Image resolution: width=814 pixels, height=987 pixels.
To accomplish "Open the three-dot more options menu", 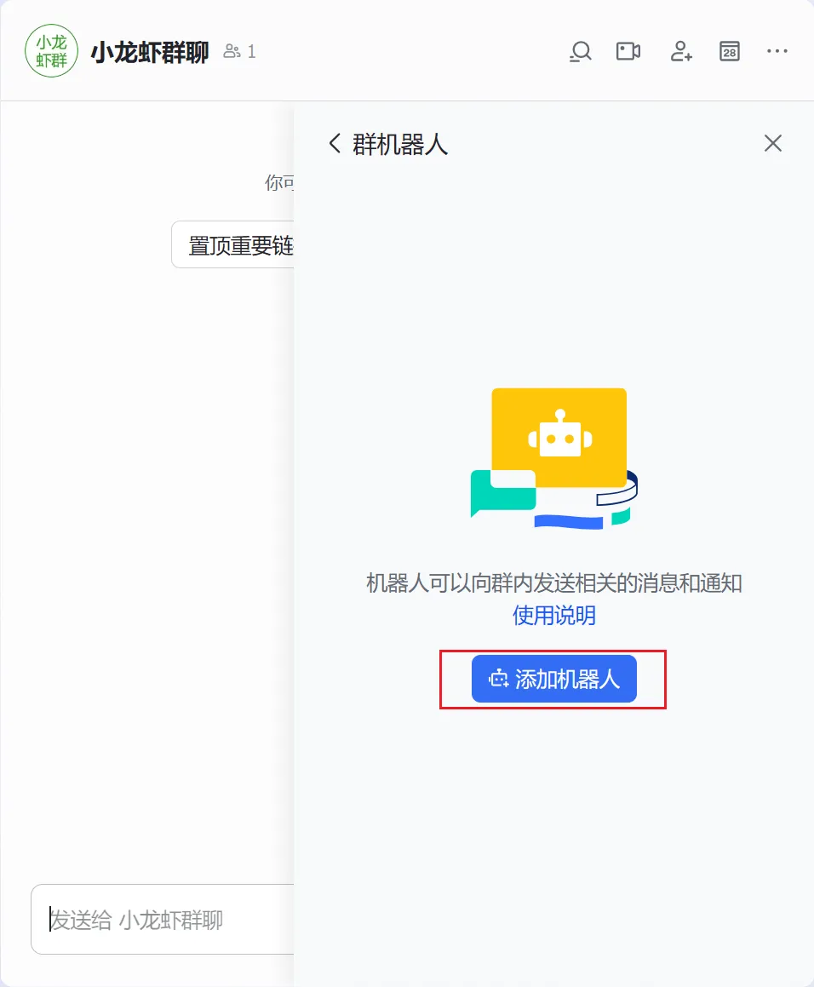I will [777, 51].
